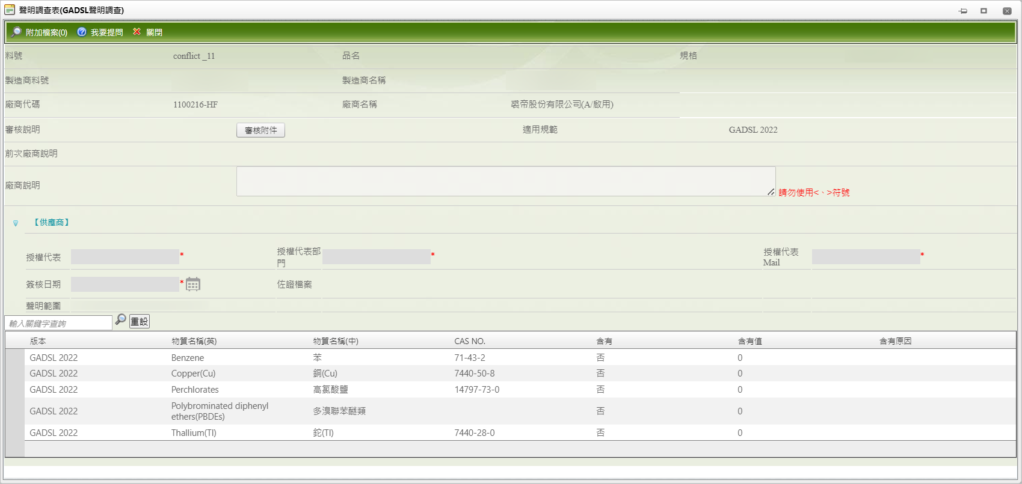Focus the 授權代表 Mail input field
Image resolution: width=1022 pixels, height=484 pixels.
pos(866,257)
